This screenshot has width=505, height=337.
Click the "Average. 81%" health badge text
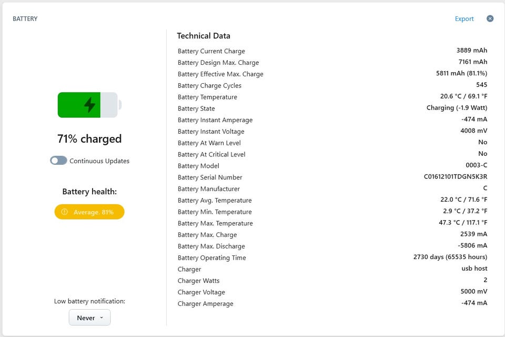94,212
